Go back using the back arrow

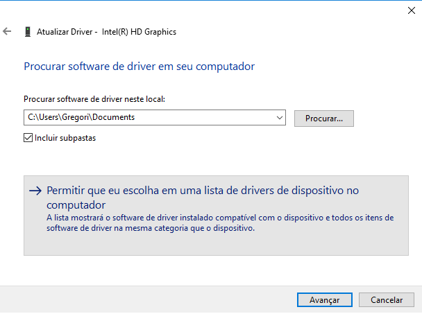coord(7,31)
